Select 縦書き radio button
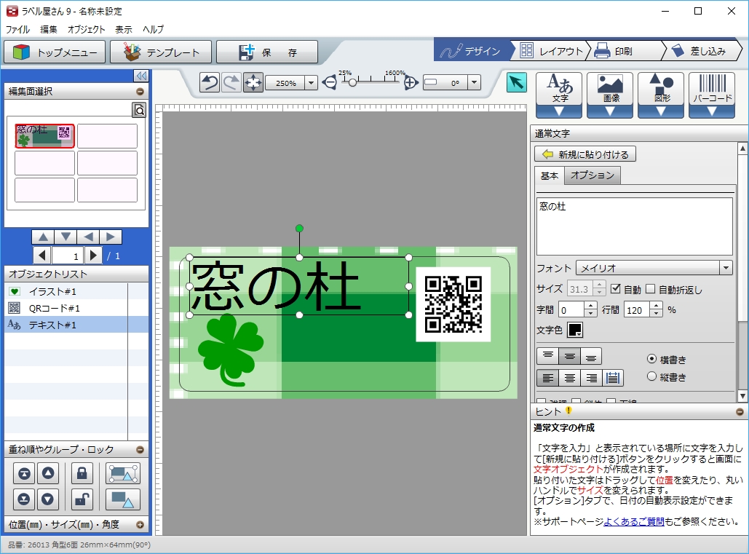 (651, 376)
